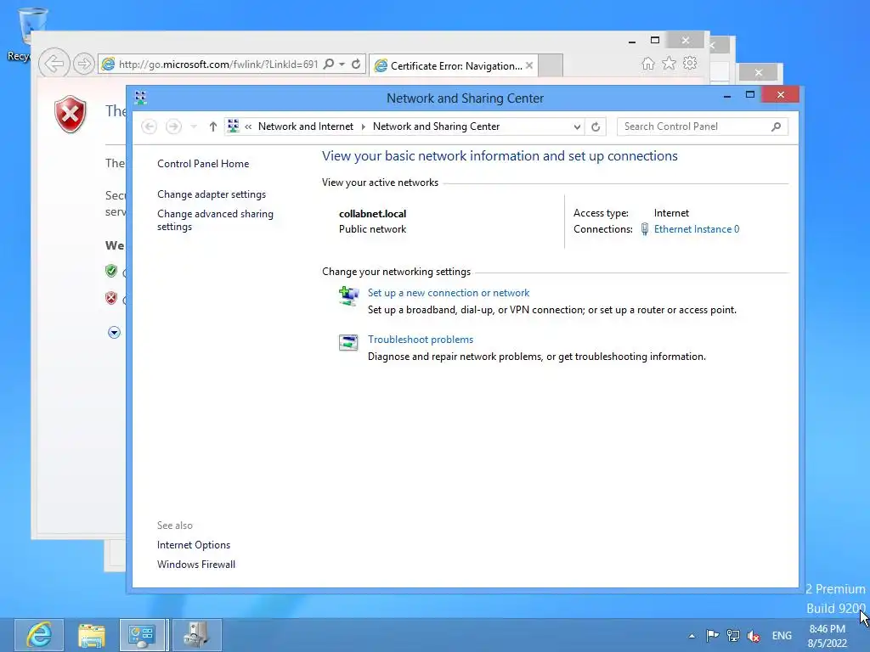Screen dimensions: 870x652
Task: Click the search magnifier in IE address bar
Action: pos(329,64)
